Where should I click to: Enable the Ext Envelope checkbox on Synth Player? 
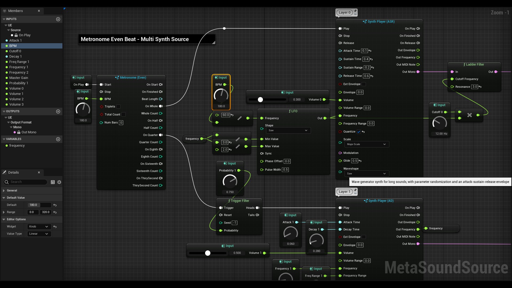(x=363, y=84)
